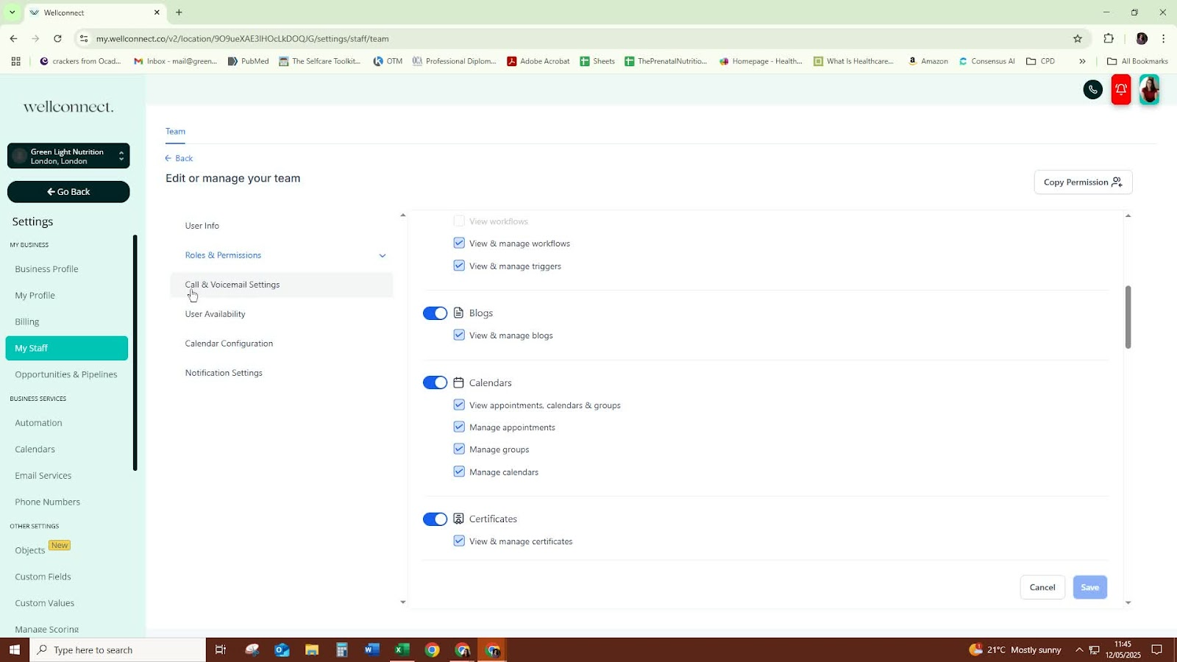Go to Business Profile settings
Viewport: 1177px width, 662px height.
click(x=46, y=269)
